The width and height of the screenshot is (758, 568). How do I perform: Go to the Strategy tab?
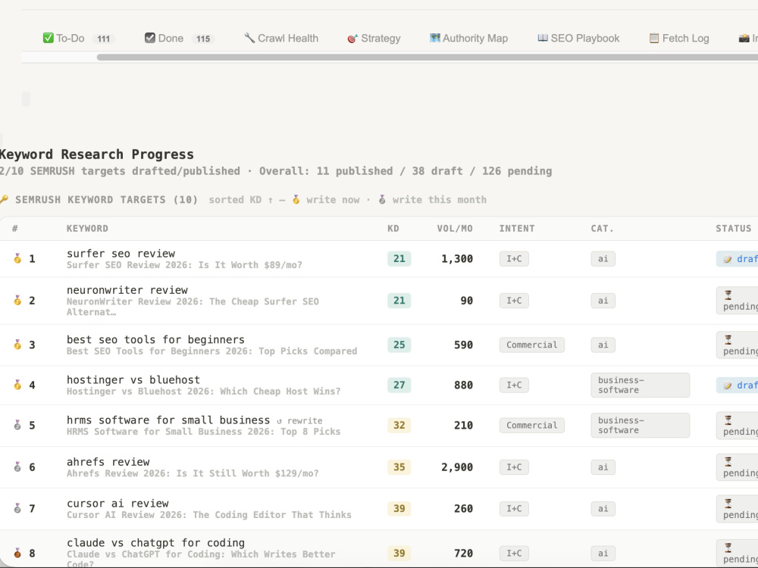pyautogui.click(x=374, y=38)
